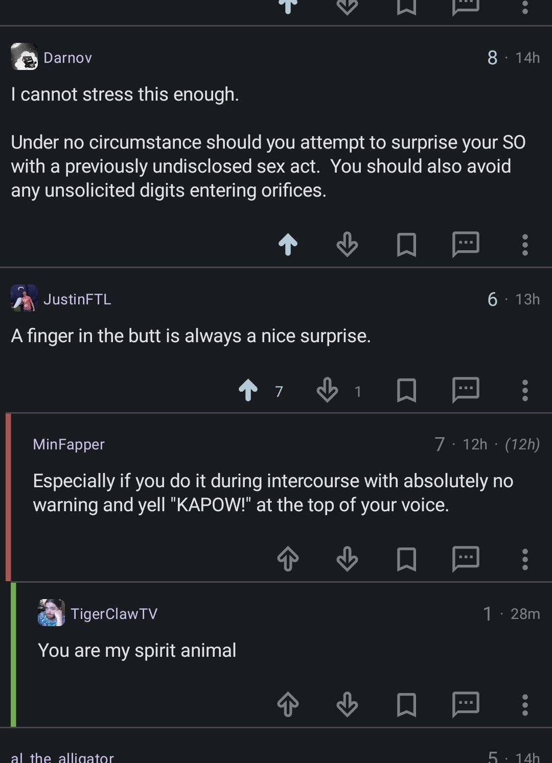
Task: Downvote MinFapper's reply
Action: tap(347, 559)
